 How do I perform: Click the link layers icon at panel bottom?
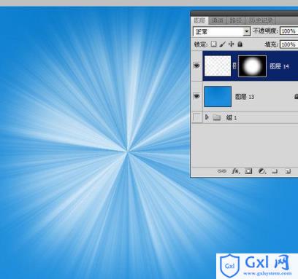tap(221, 171)
